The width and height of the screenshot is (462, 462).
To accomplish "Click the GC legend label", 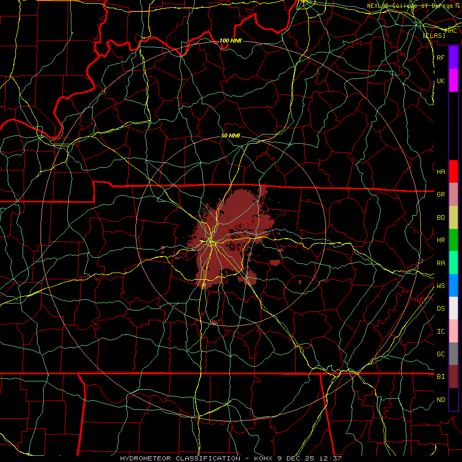I will (x=440, y=354).
